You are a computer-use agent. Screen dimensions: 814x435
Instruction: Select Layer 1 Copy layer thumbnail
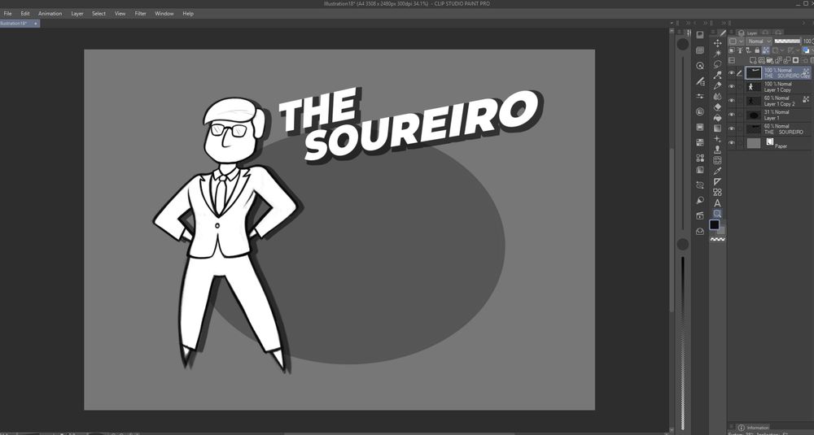coord(754,86)
